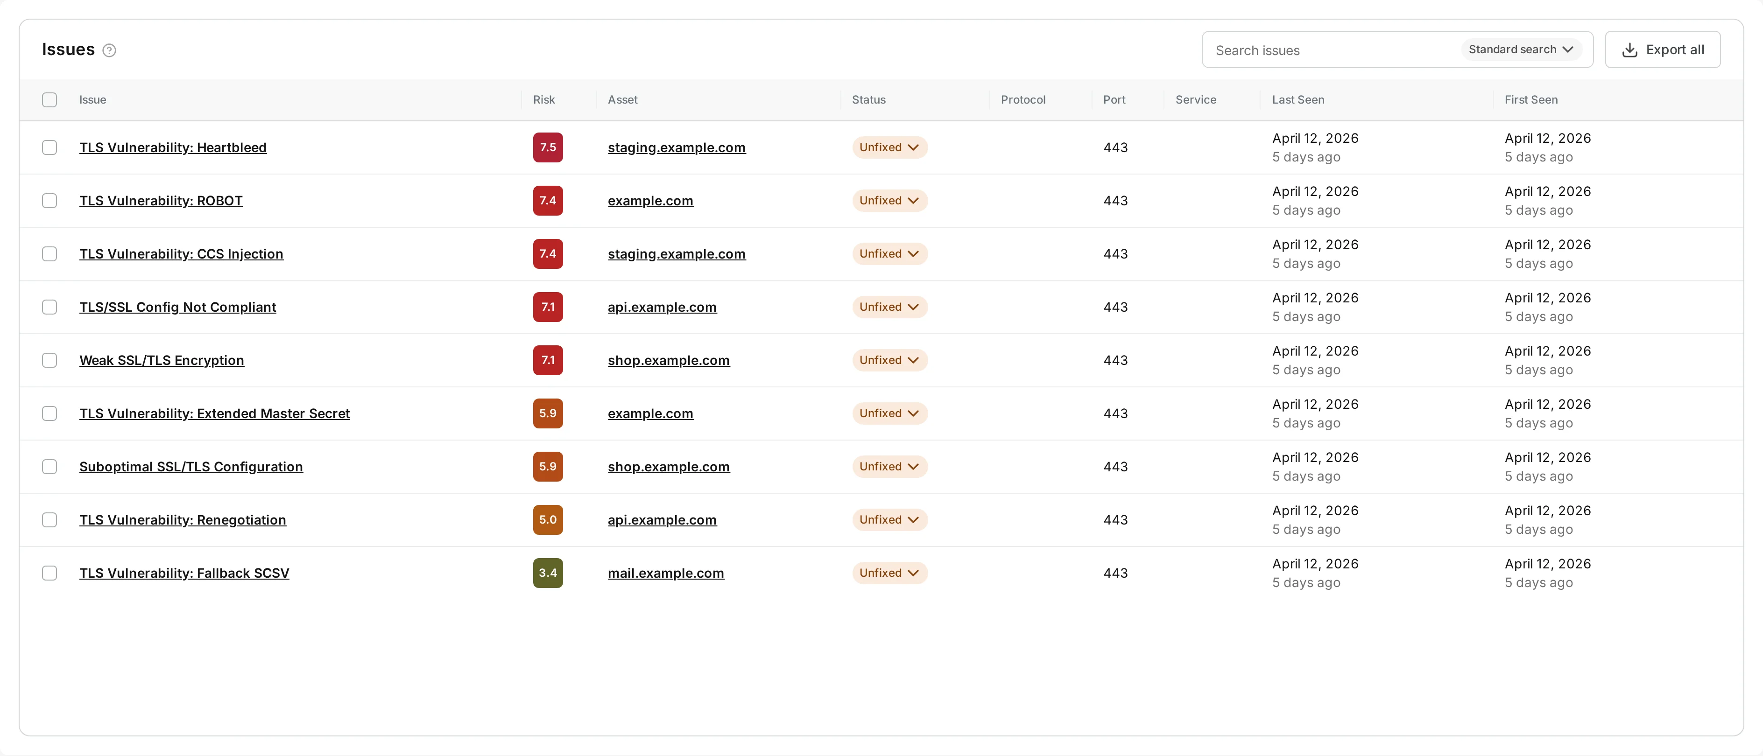Screen dimensions: 1763x756
Task: Click the Port column header
Action: click(1114, 100)
